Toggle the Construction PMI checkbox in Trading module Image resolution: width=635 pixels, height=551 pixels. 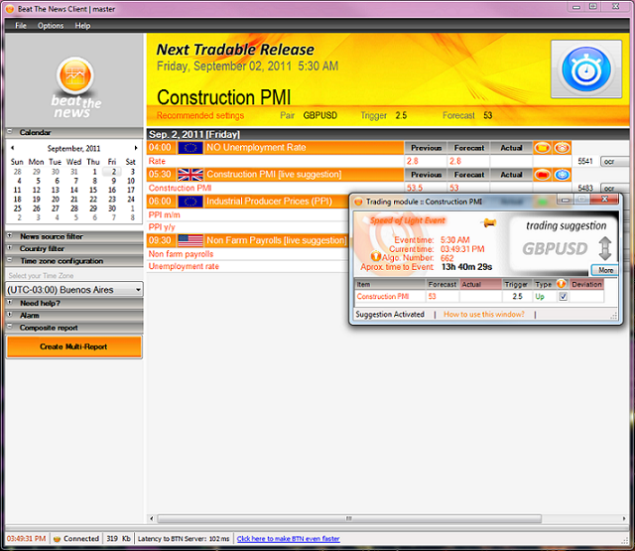pyautogui.click(x=563, y=297)
